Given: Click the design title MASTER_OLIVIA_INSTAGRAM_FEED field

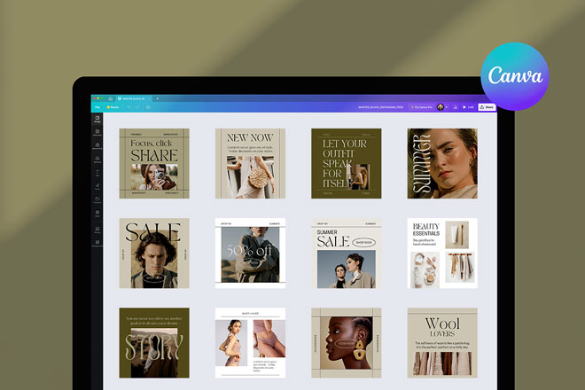Looking at the screenshot, I should pos(380,107).
